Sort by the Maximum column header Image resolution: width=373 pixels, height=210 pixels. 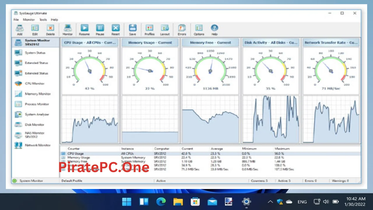[x=282, y=149]
